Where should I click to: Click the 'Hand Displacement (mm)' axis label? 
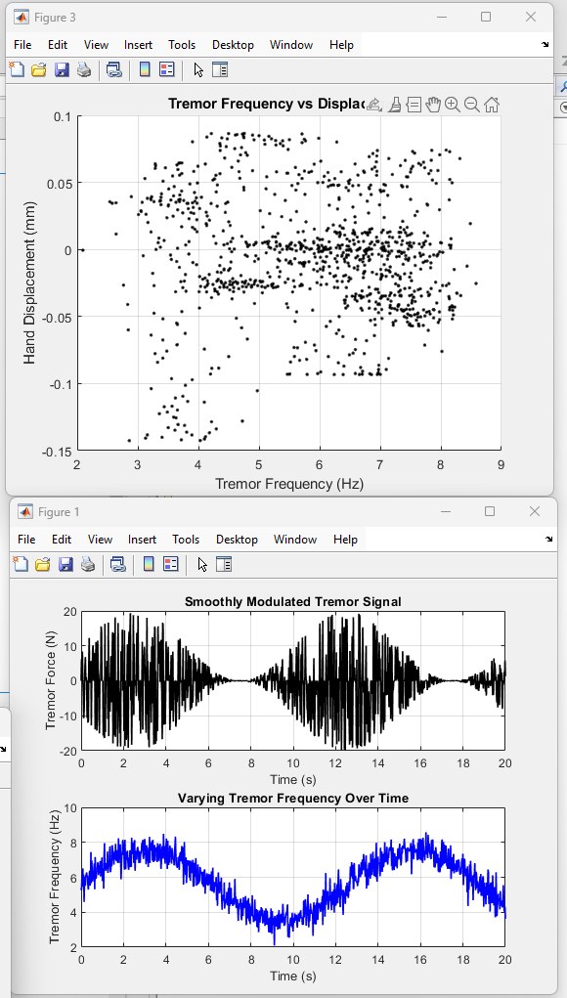(x=29, y=282)
